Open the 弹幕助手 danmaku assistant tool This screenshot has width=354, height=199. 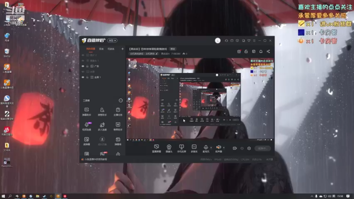tap(86, 112)
